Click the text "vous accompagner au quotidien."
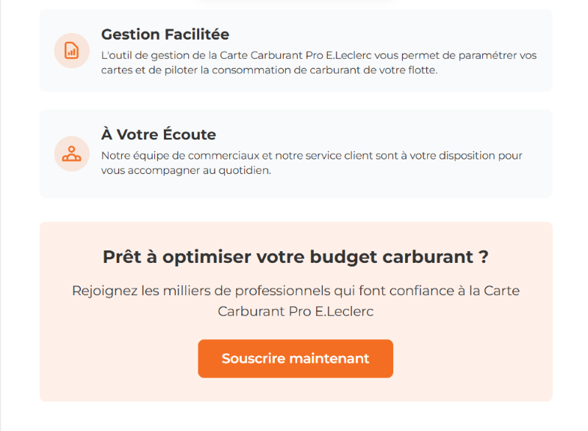 [186, 170]
